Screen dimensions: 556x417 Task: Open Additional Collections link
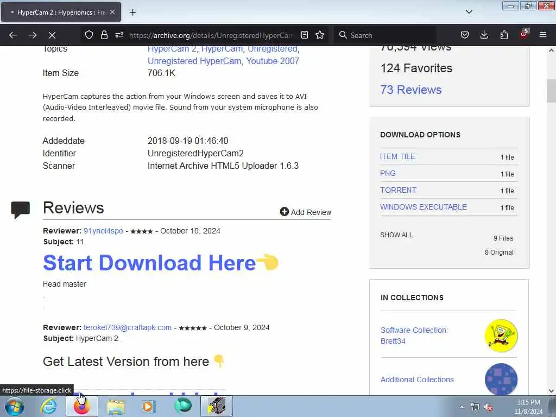click(417, 380)
